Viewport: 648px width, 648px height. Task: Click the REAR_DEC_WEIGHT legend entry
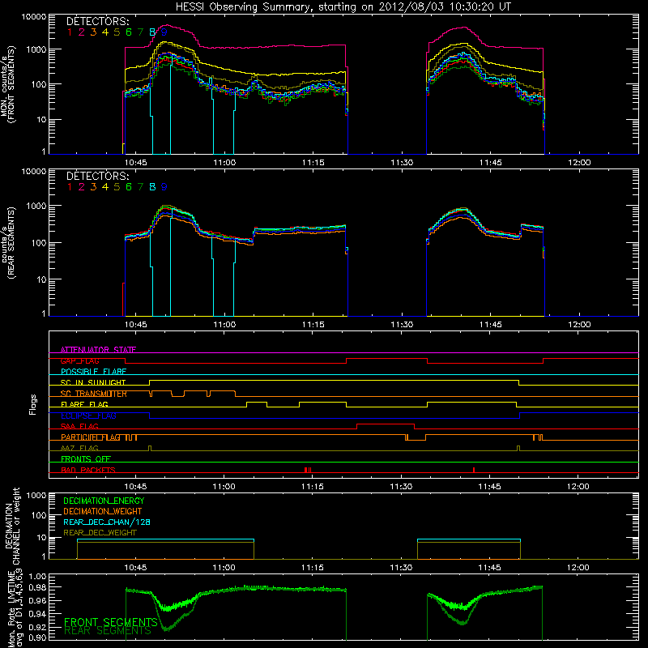click(100, 533)
